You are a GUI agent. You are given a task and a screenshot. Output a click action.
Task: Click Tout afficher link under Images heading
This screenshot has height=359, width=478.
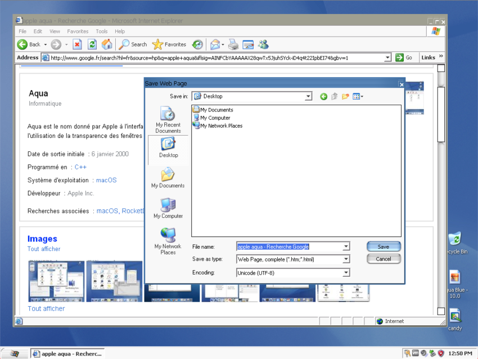pyautogui.click(x=44, y=249)
